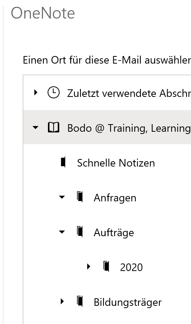This screenshot has height=324, width=191.
Task: Collapse the Aufträge group arrow
Action: 62,232
